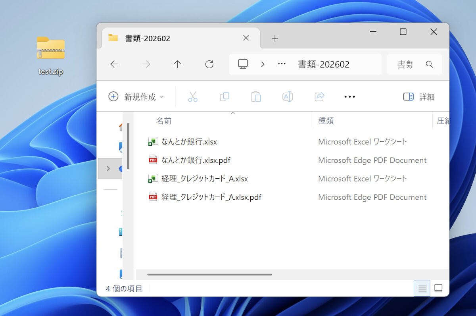Navigate back with the back arrow

(x=114, y=64)
